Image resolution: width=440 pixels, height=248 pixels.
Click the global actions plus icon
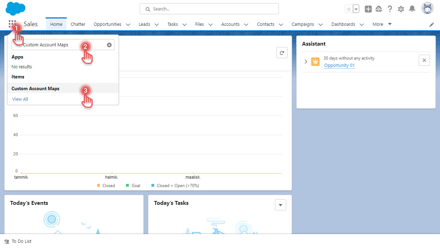pos(368,9)
